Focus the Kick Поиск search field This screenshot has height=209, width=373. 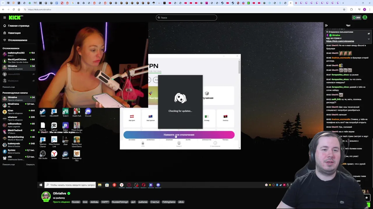click(x=186, y=18)
